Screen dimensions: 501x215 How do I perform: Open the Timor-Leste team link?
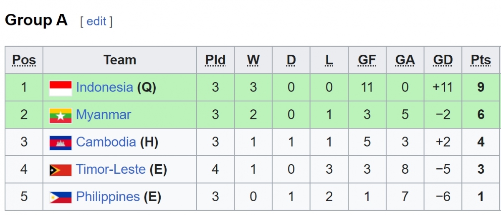pyautogui.click(x=111, y=169)
